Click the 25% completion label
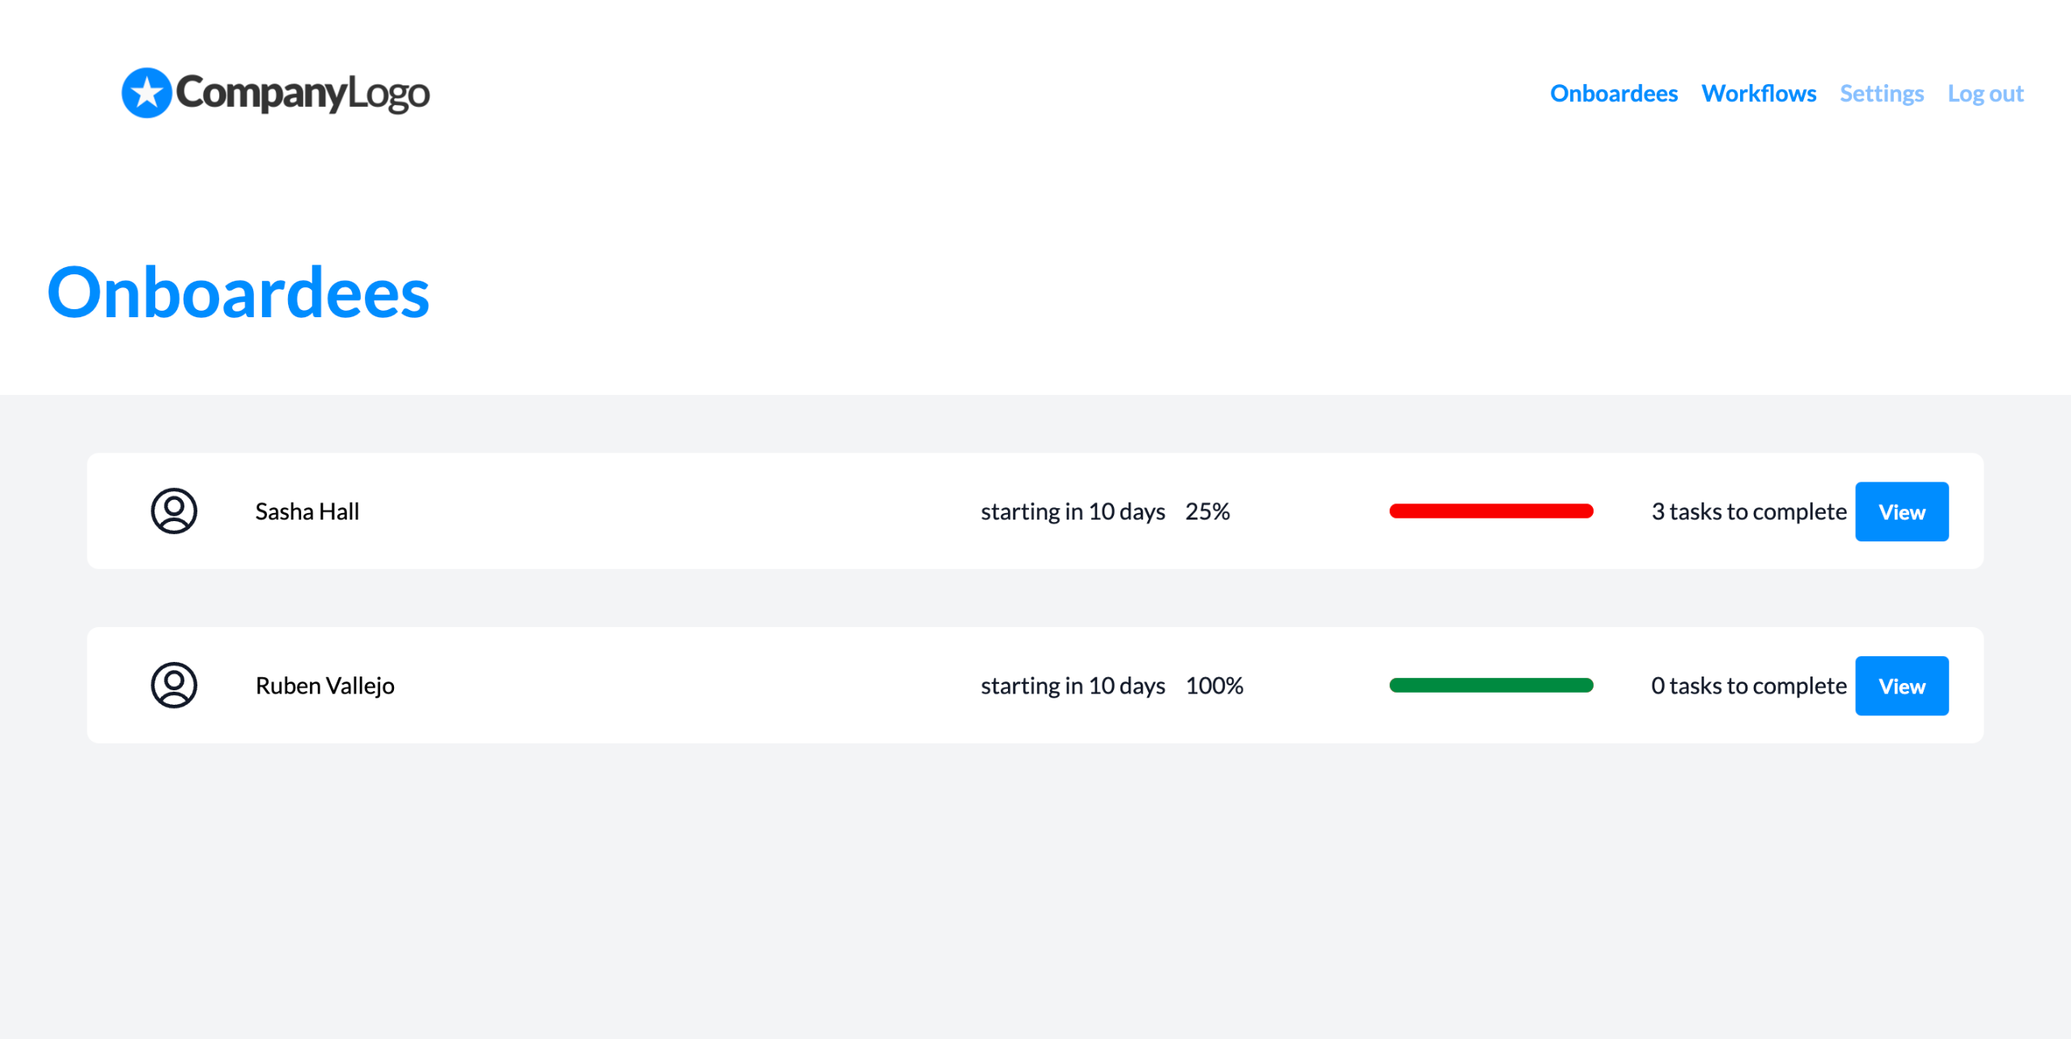The image size is (2071, 1039). pyautogui.click(x=1207, y=511)
